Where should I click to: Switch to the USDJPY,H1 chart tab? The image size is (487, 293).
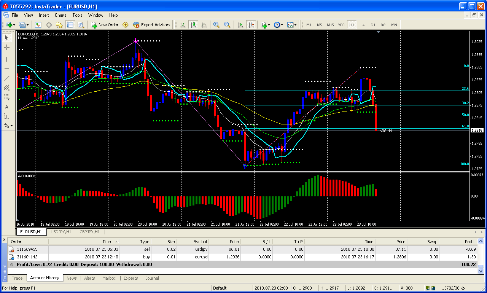tap(61, 232)
